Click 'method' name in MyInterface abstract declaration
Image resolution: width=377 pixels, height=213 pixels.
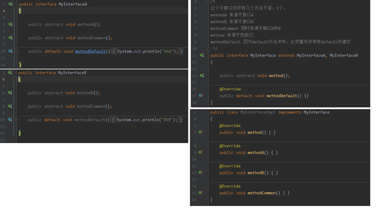coord(276,75)
